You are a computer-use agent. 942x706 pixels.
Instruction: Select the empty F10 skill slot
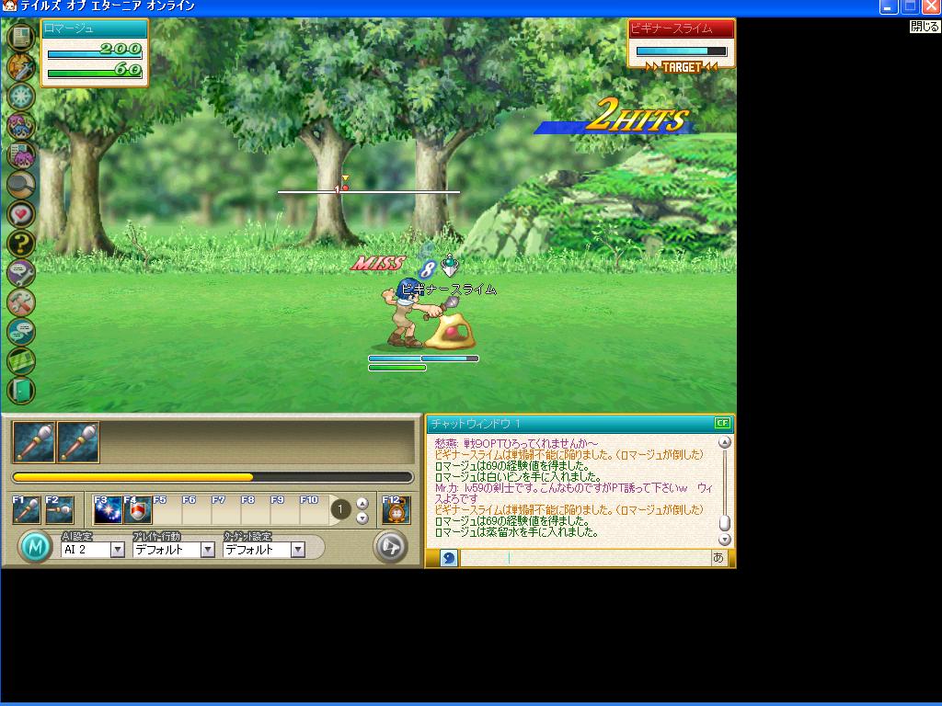pos(315,509)
